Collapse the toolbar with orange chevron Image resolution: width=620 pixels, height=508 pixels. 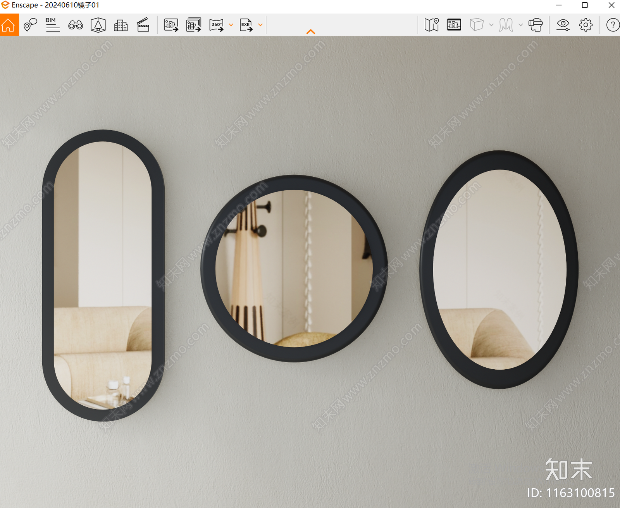[311, 32]
